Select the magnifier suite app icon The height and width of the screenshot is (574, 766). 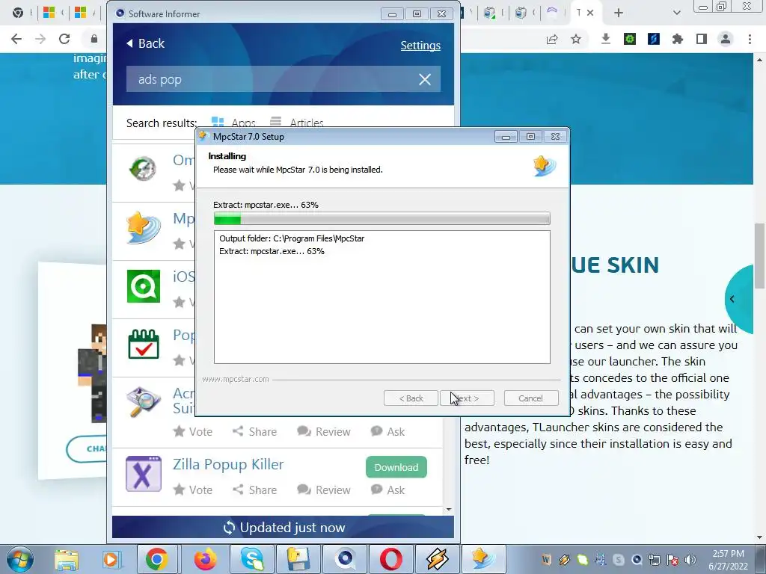pos(143,401)
